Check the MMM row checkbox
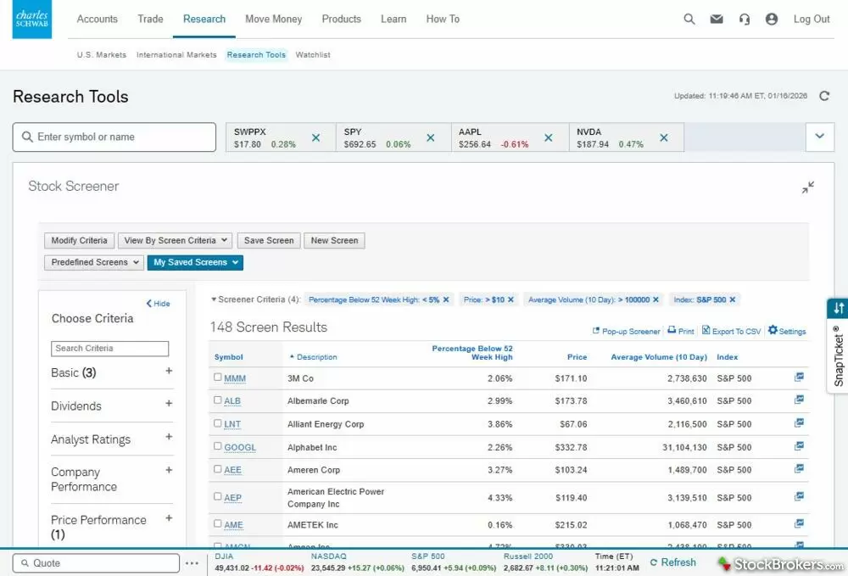The width and height of the screenshot is (848, 576). [218, 377]
